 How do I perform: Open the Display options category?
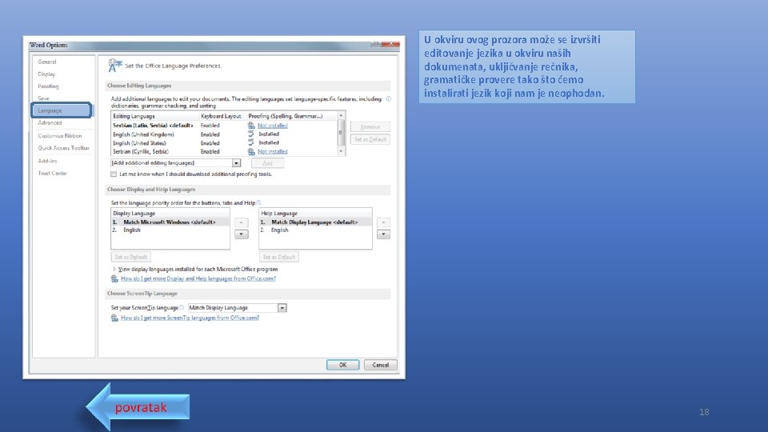point(46,74)
